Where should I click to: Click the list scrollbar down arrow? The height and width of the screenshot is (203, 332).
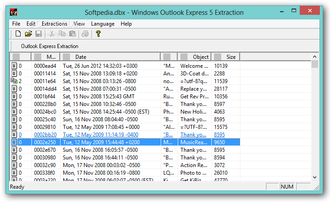(x=315, y=177)
